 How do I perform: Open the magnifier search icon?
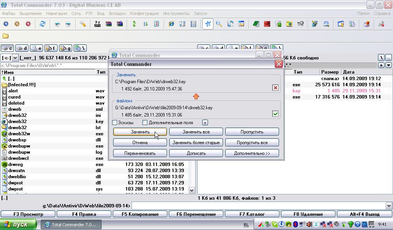219,24
